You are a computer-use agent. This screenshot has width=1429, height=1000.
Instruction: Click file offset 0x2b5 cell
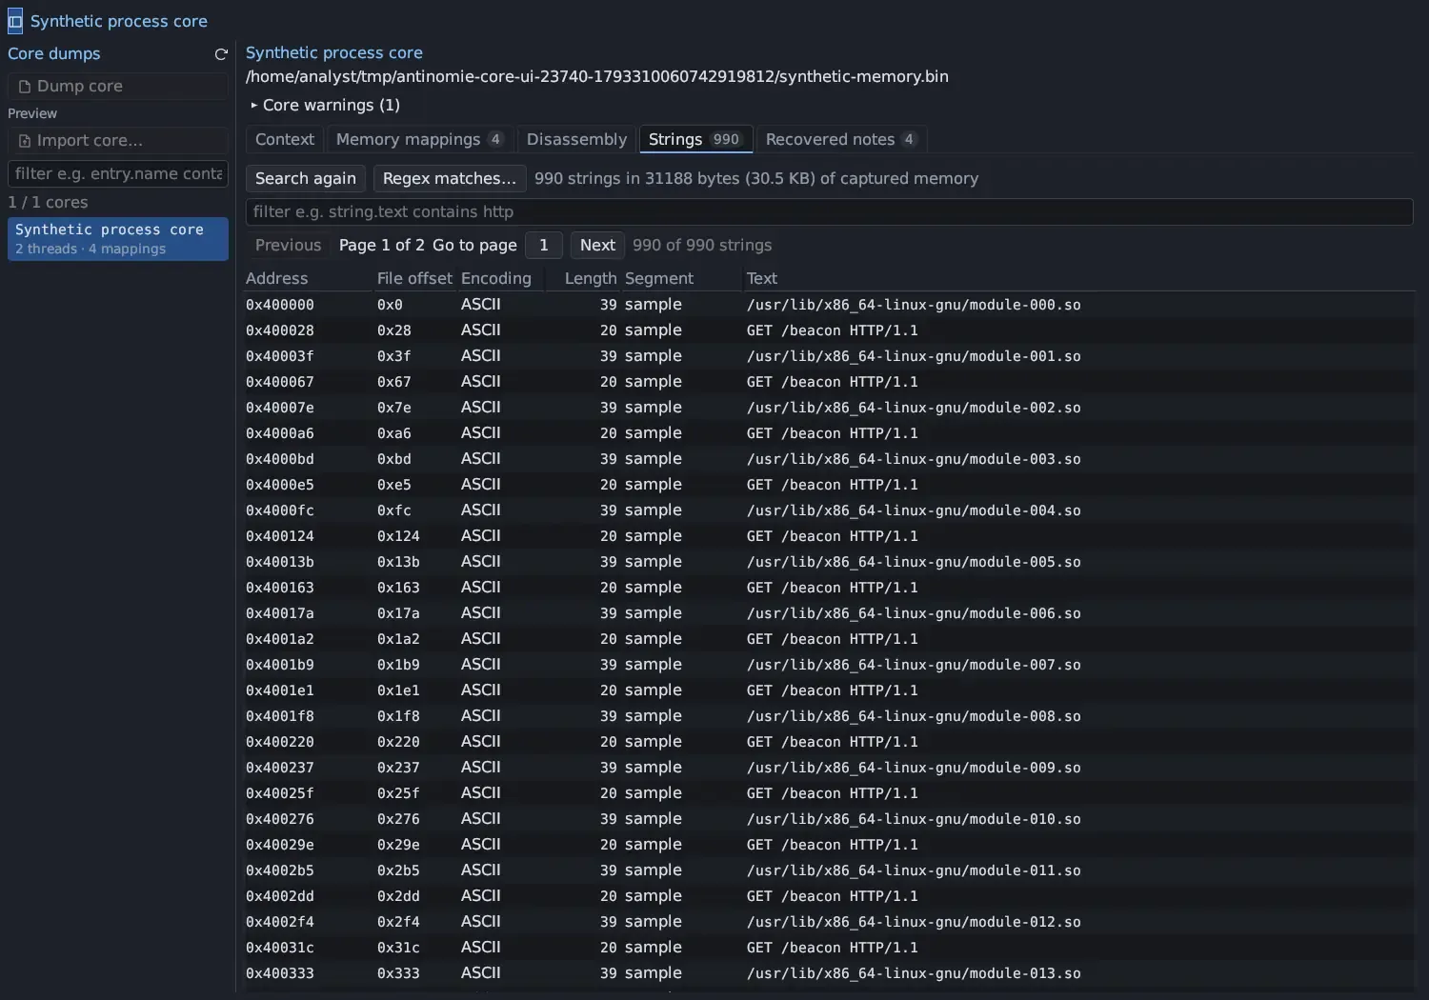pyautogui.click(x=398, y=870)
